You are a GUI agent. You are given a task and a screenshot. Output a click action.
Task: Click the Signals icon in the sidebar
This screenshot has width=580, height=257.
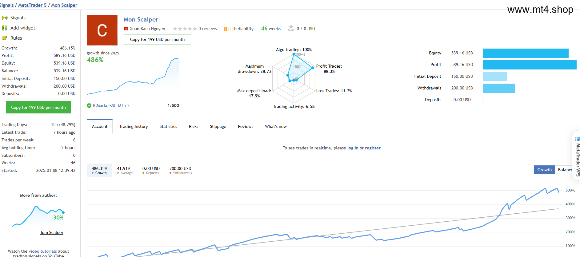(5, 18)
